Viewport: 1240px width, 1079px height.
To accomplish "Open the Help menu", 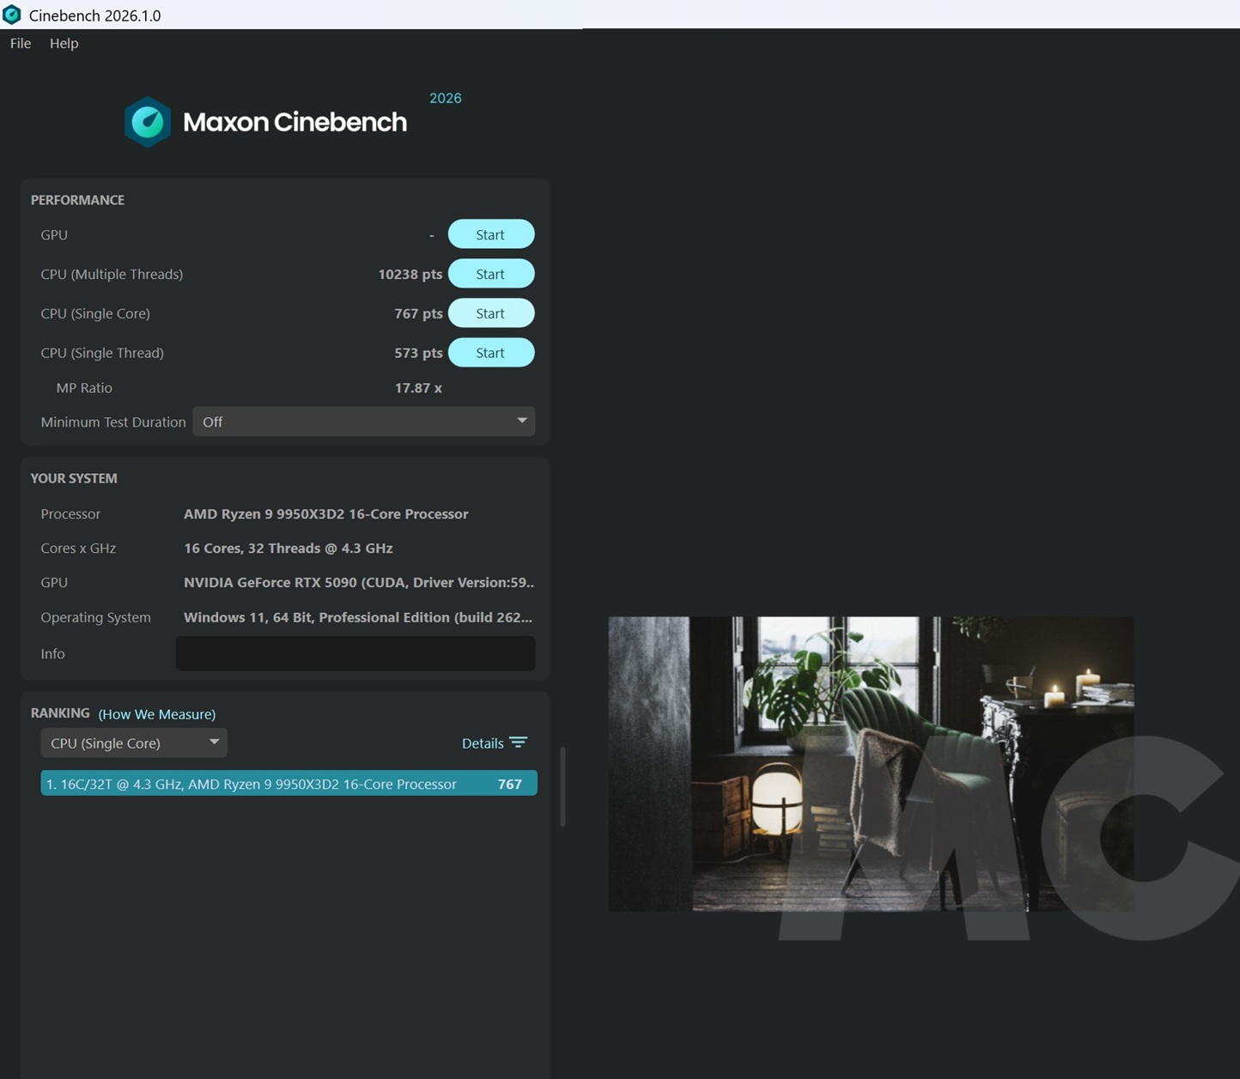I will click(x=64, y=43).
